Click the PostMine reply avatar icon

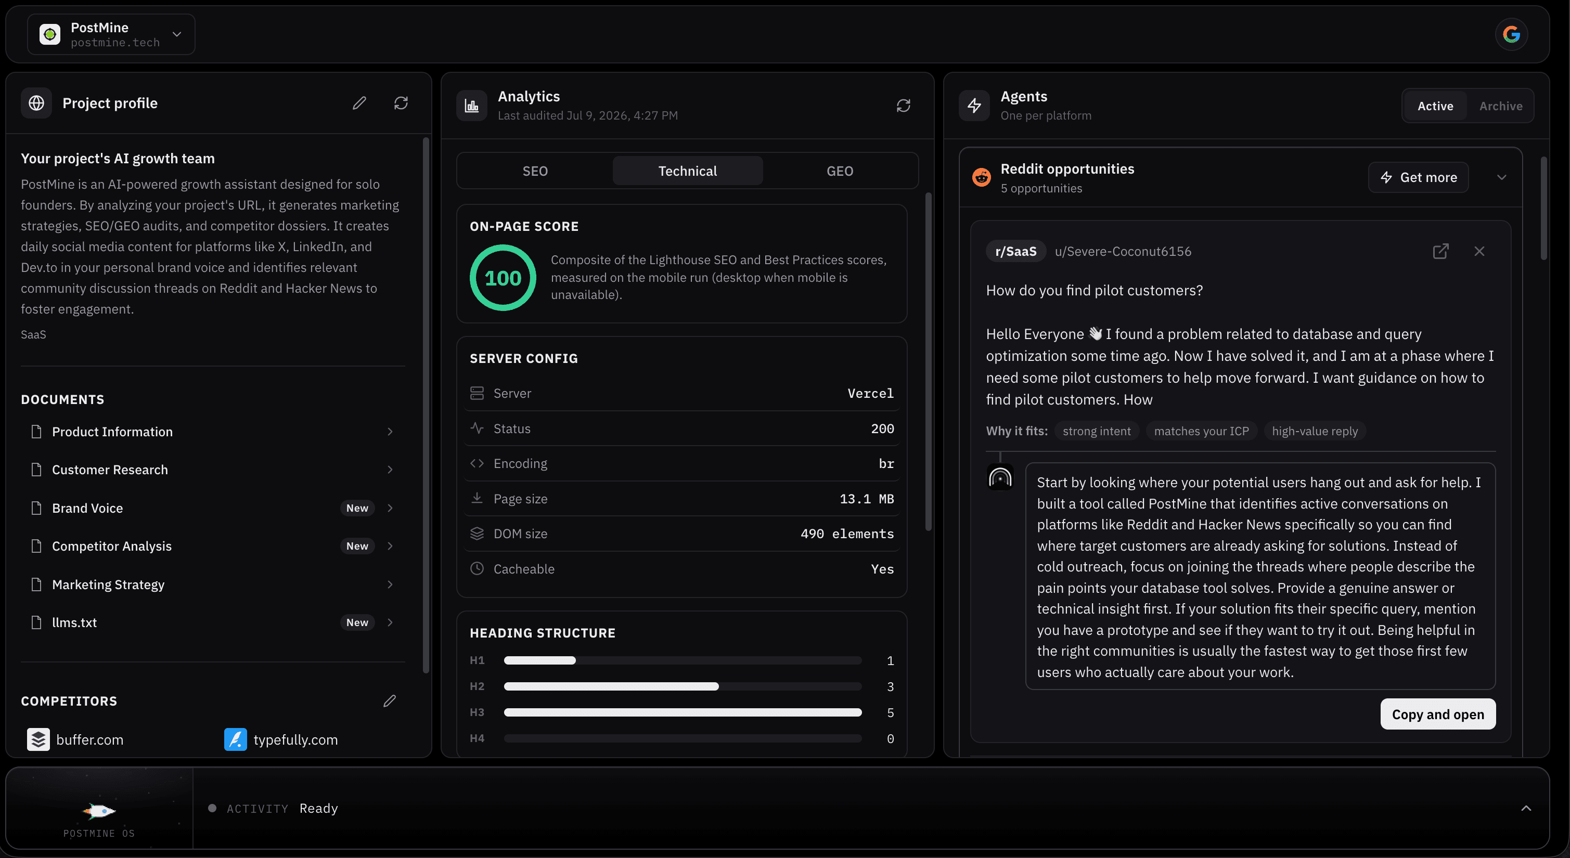point(999,478)
